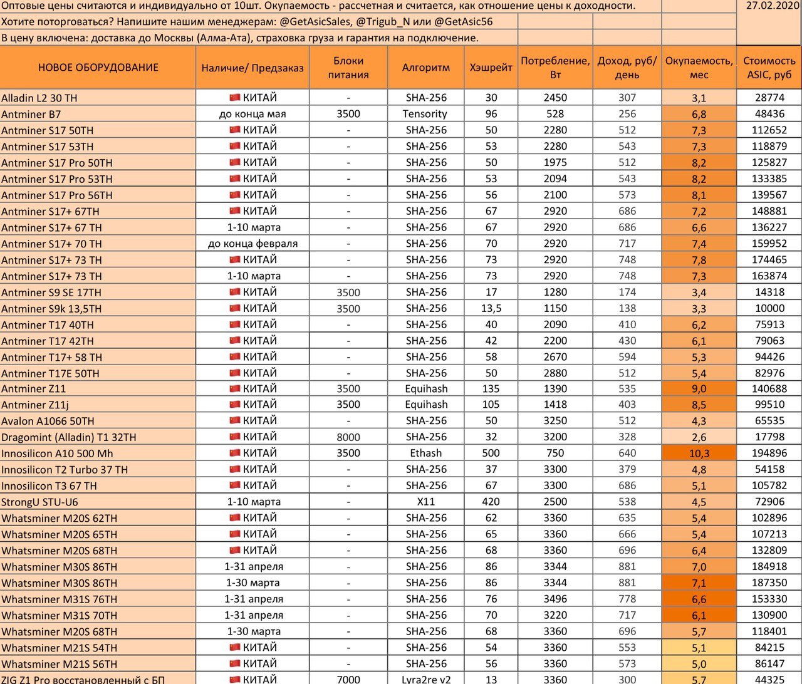Click the China flag in Alladin L2 30 TH row
This screenshot has height=684, width=802.
pyautogui.click(x=235, y=97)
